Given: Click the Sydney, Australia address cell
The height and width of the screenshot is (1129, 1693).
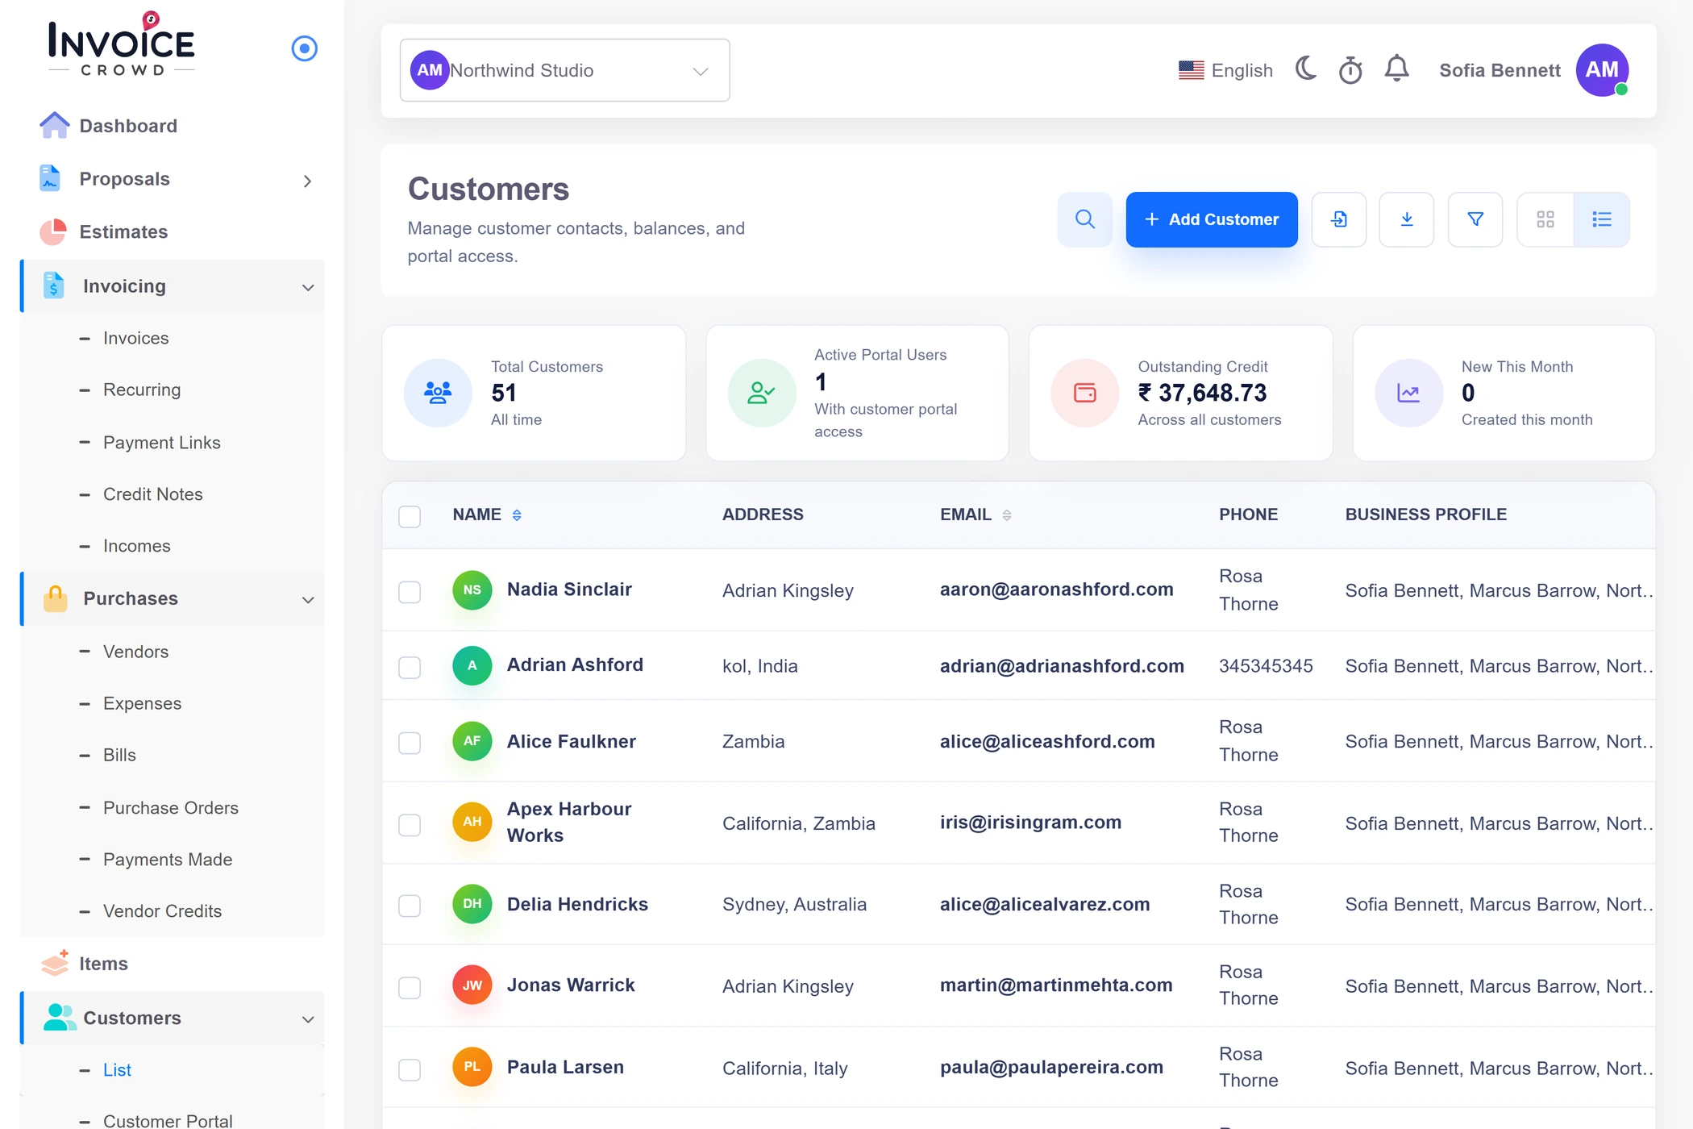Looking at the screenshot, I should coord(794,904).
